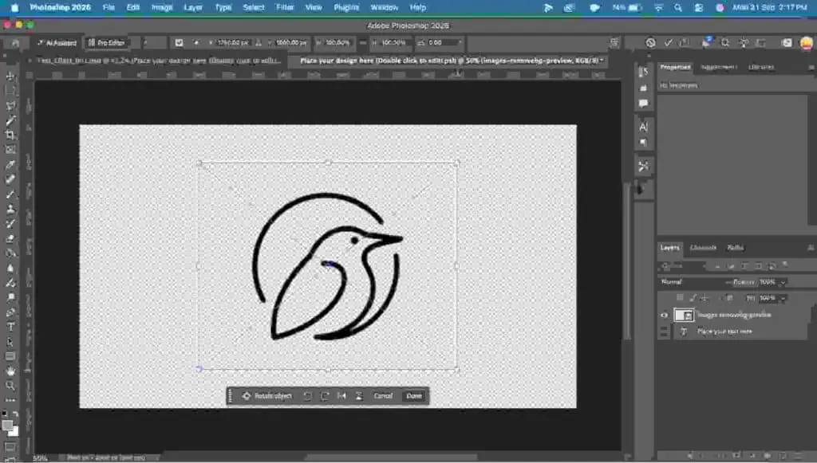Screen dimensions: 817x463
Task: Hide the images-removebg-preview layer
Action: [664, 316]
